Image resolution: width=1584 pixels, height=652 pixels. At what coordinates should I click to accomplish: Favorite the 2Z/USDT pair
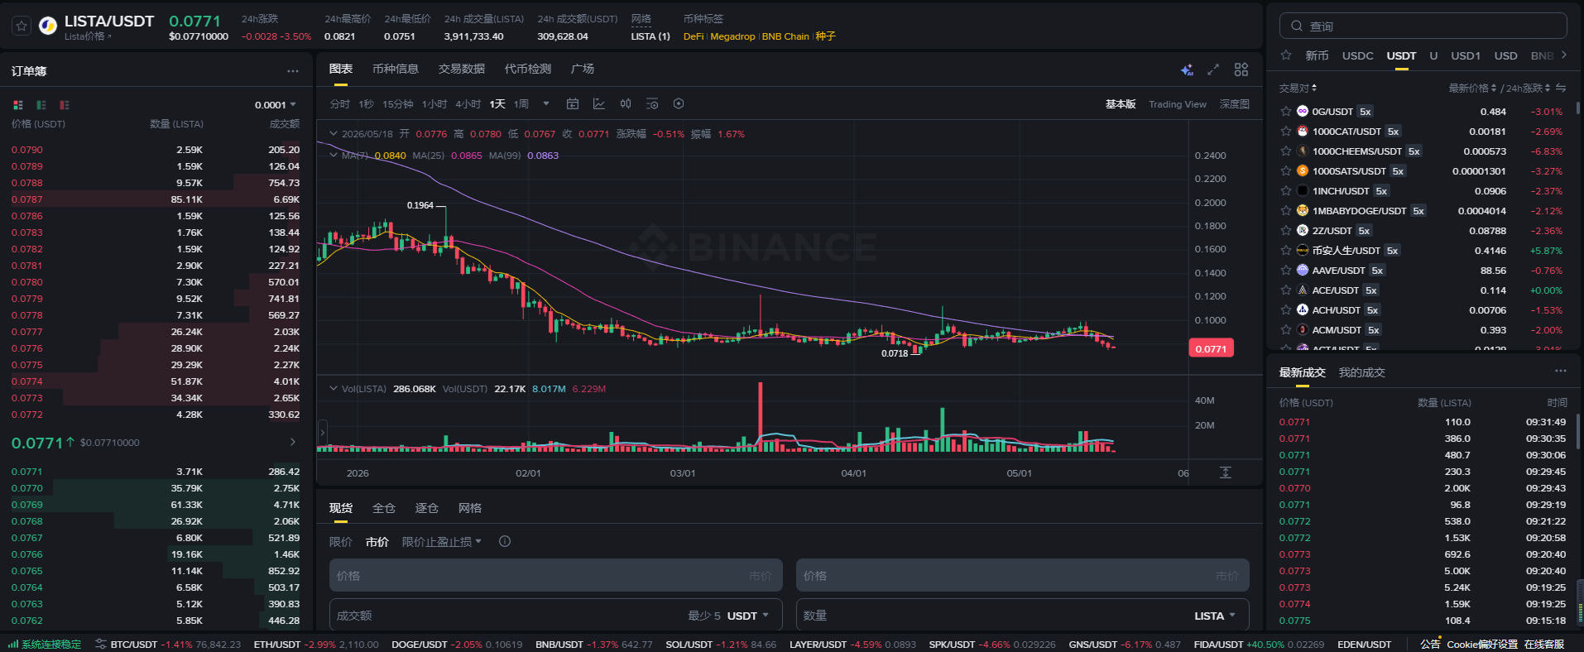click(1286, 230)
